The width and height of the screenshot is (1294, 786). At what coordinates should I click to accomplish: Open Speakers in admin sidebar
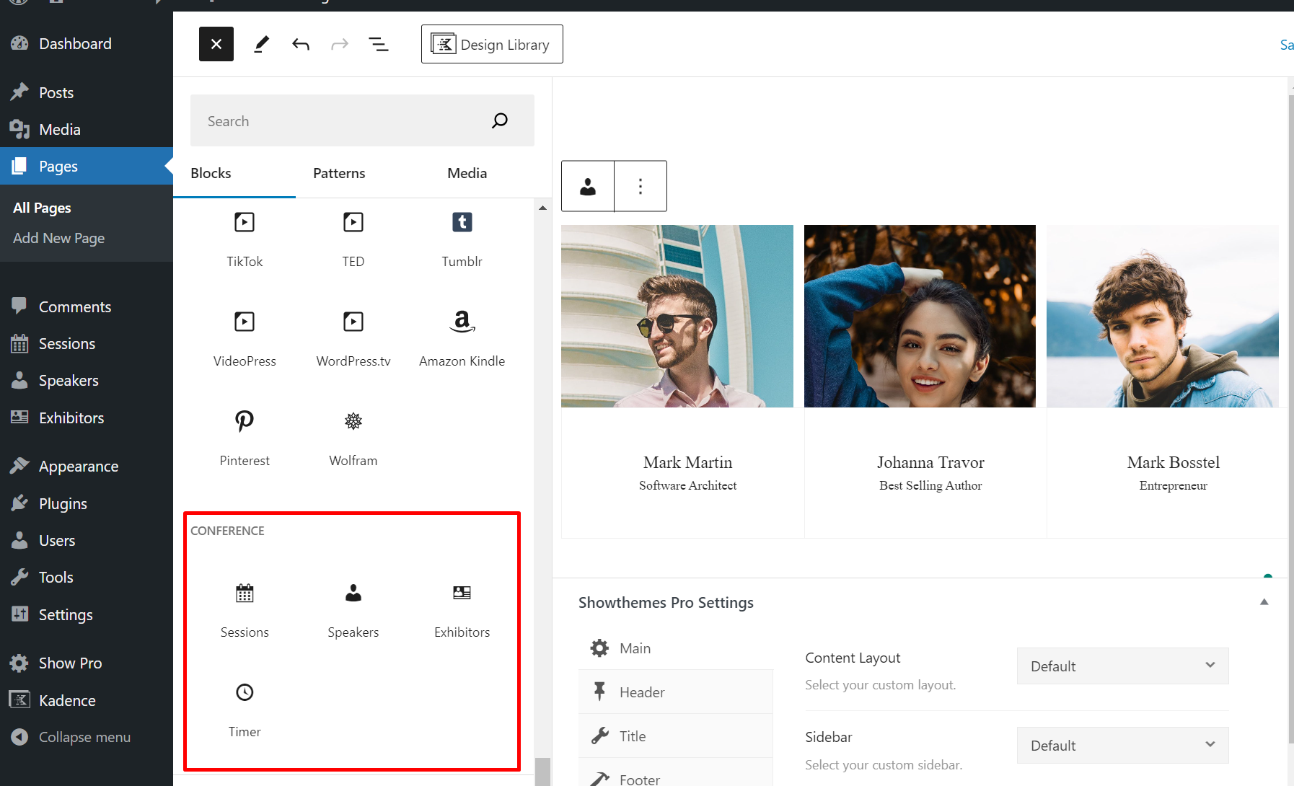87,381
